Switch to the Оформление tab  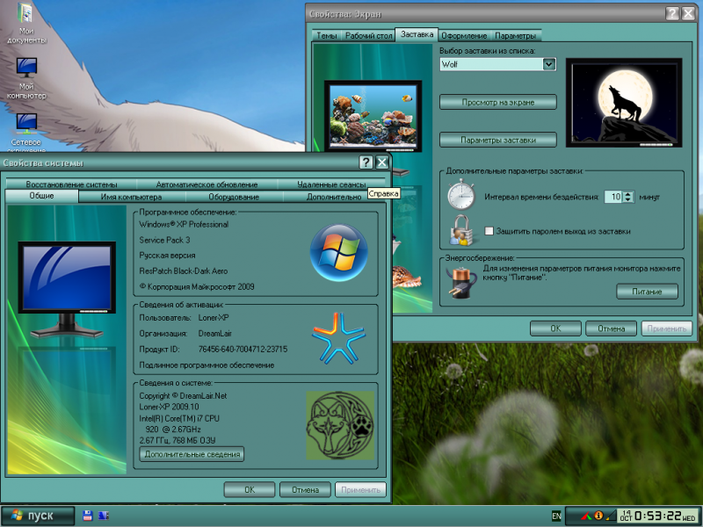464,35
